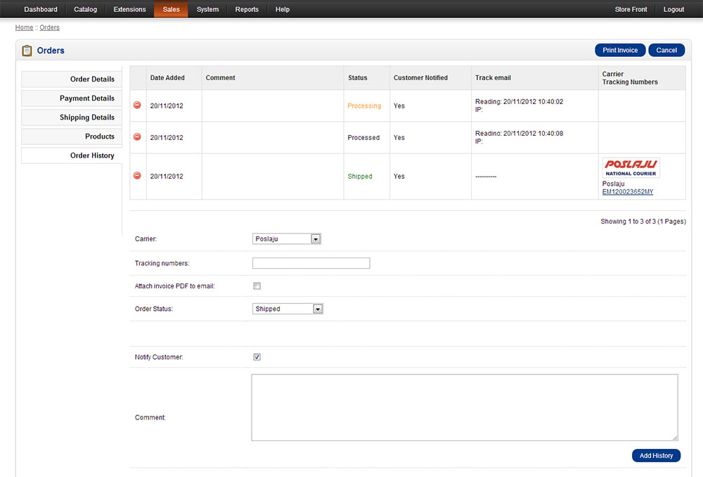Focus the Tracking numbers input field

point(311,263)
